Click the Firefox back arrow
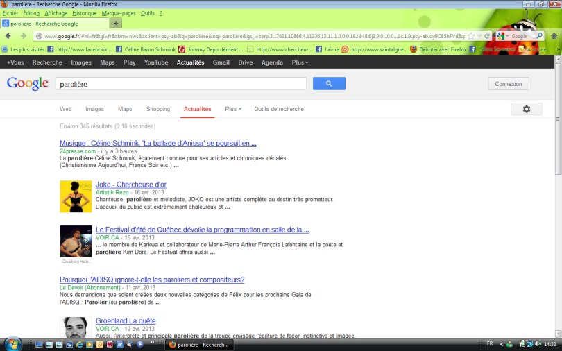The height and width of the screenshot is (351, 562). pos(8,36)
